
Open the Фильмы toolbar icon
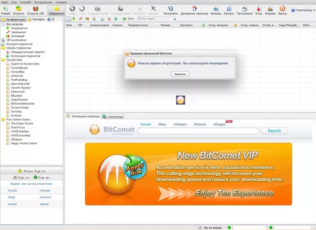point(216,10)
